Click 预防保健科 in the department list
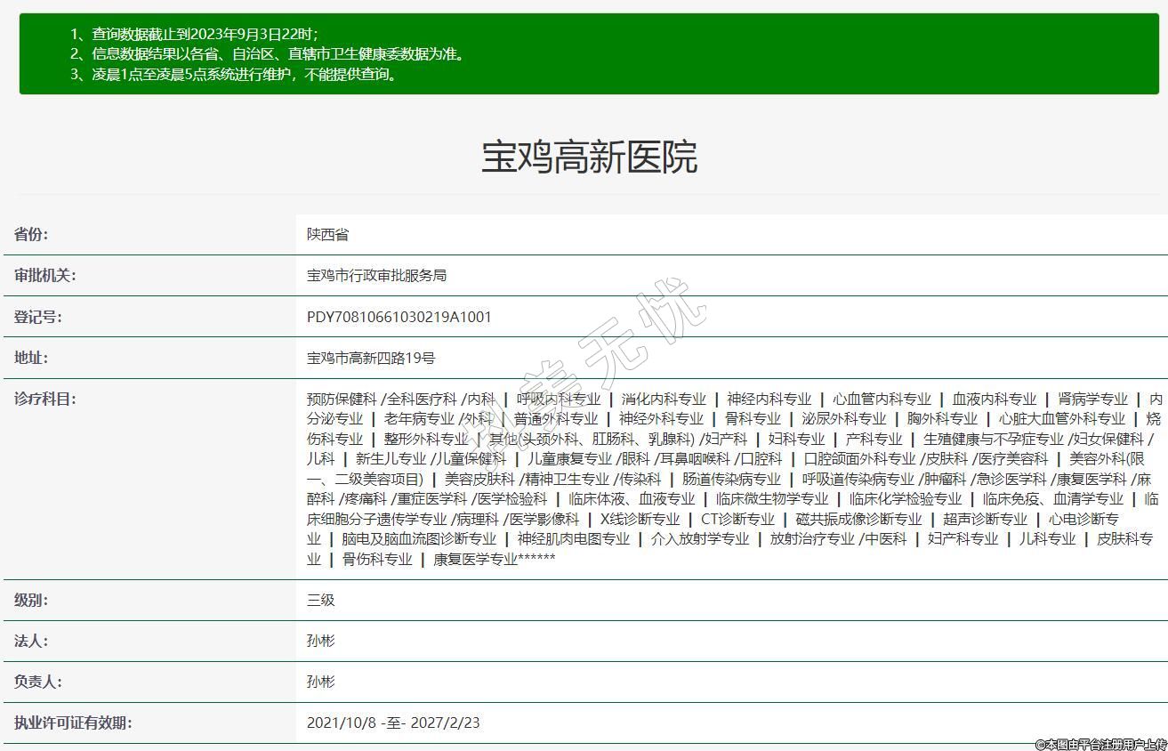The width and height of the screenshot is (1168, 751). (342, 399)
